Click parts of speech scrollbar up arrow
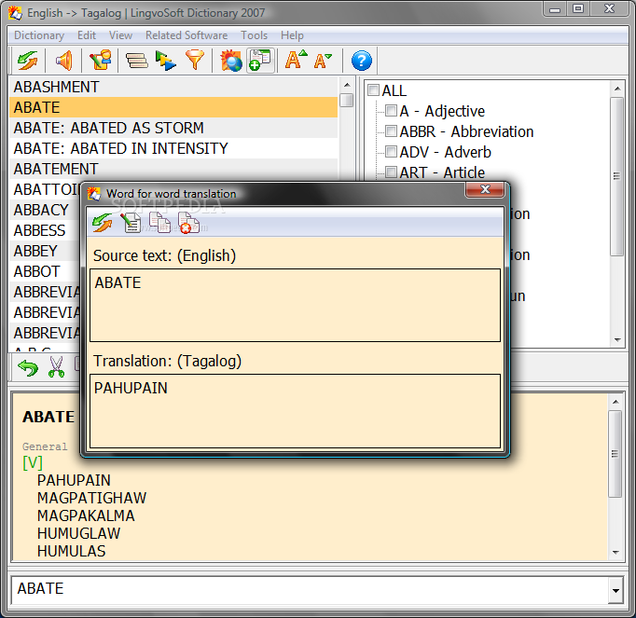The height and width of the screenshot is (618, 636). pos(617,88)
